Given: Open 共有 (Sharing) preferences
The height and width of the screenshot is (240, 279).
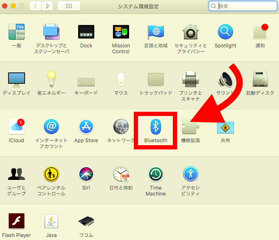Looking at the screenshot, I should [225, 127].
